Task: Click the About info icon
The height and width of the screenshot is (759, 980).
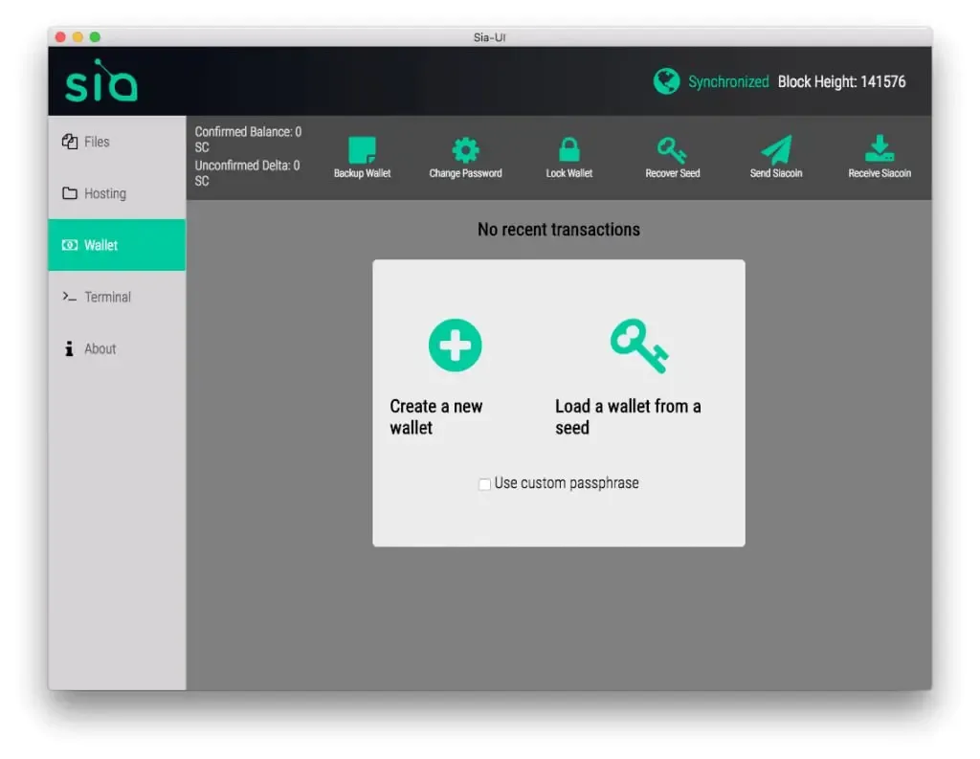Action: (x=69, y=348)
